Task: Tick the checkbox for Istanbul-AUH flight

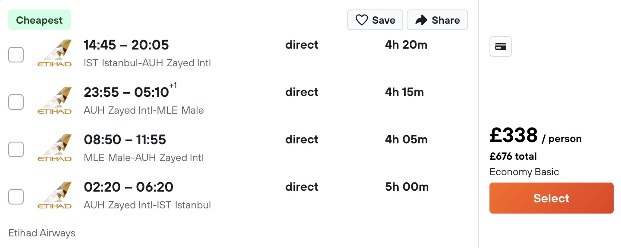Action: 16,55
